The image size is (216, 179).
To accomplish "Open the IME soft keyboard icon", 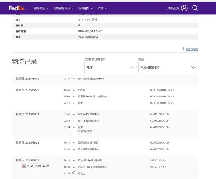I will (x=40, y=166).
